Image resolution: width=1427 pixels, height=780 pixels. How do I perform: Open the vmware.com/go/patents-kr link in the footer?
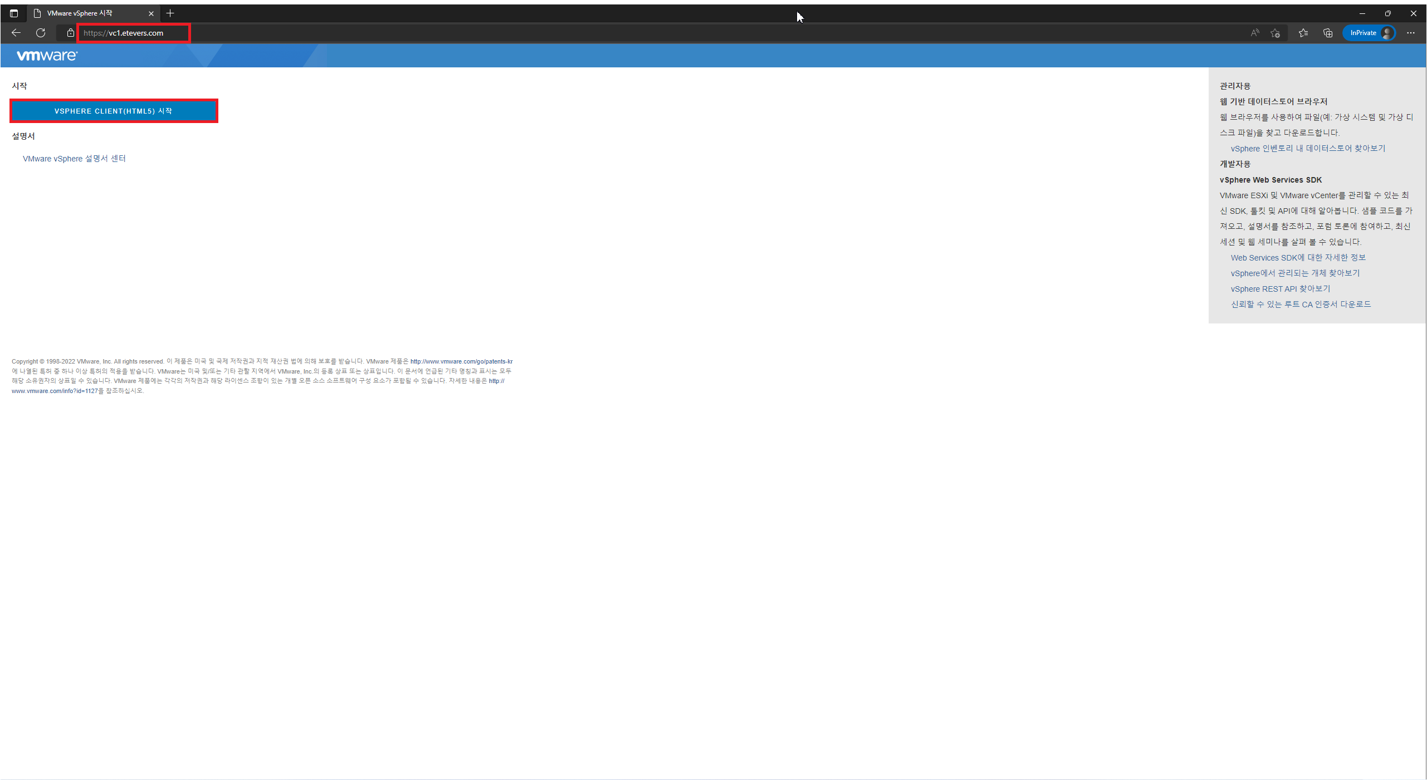[461, 361]
